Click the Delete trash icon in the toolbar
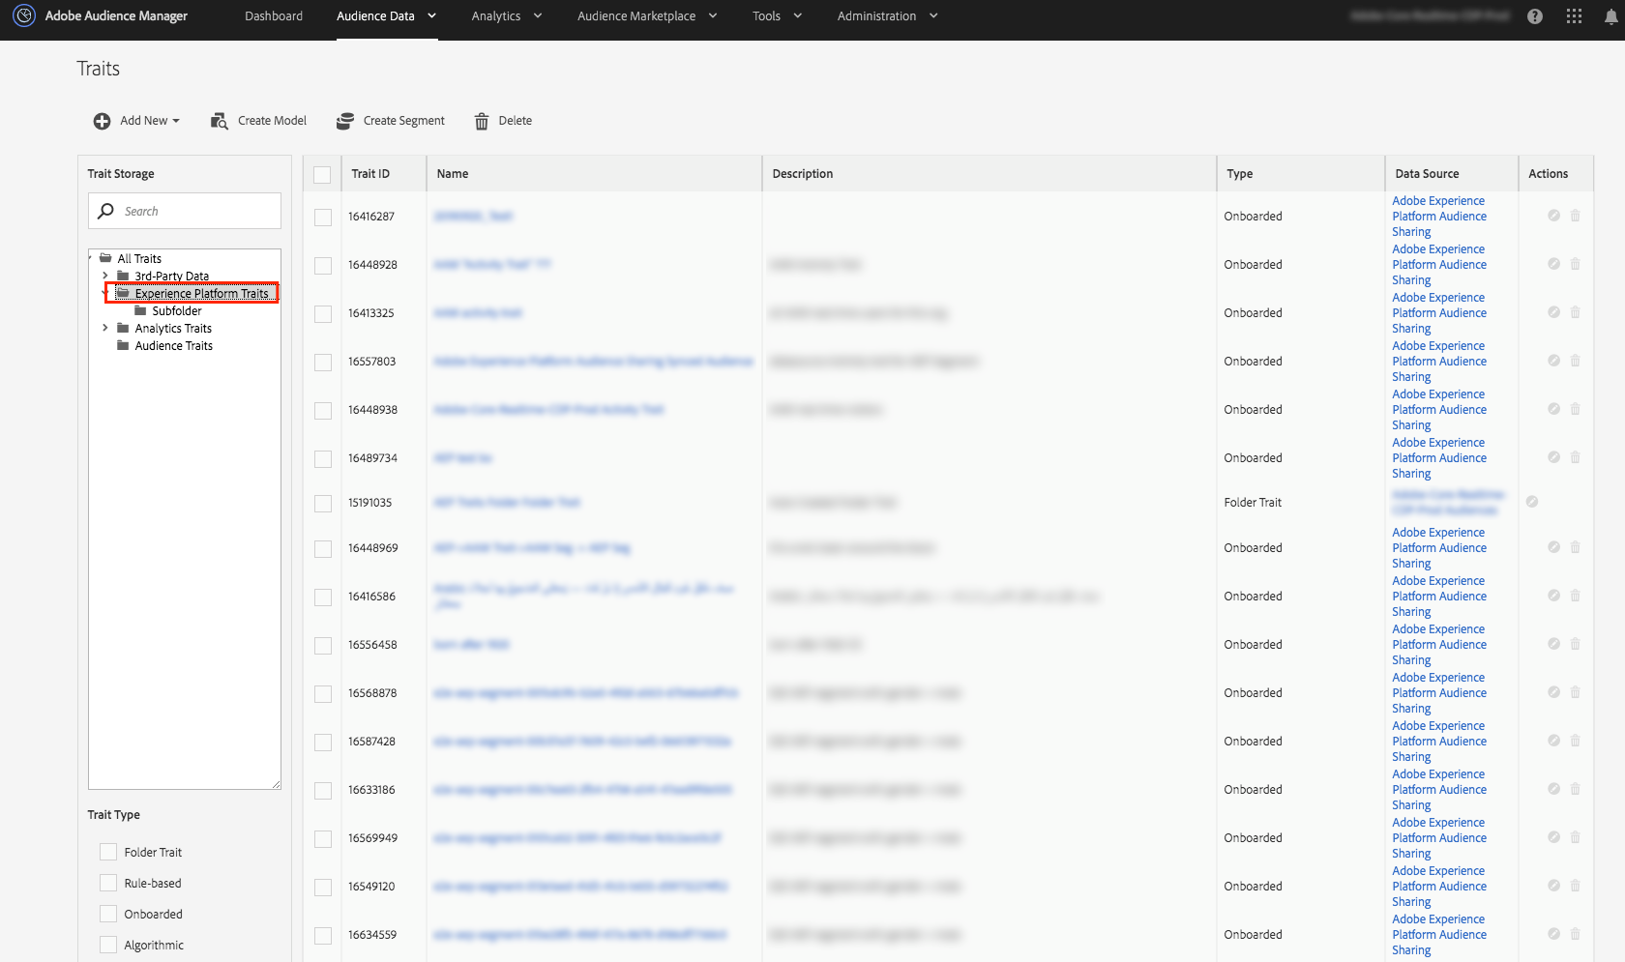 (x=482, y=121)
